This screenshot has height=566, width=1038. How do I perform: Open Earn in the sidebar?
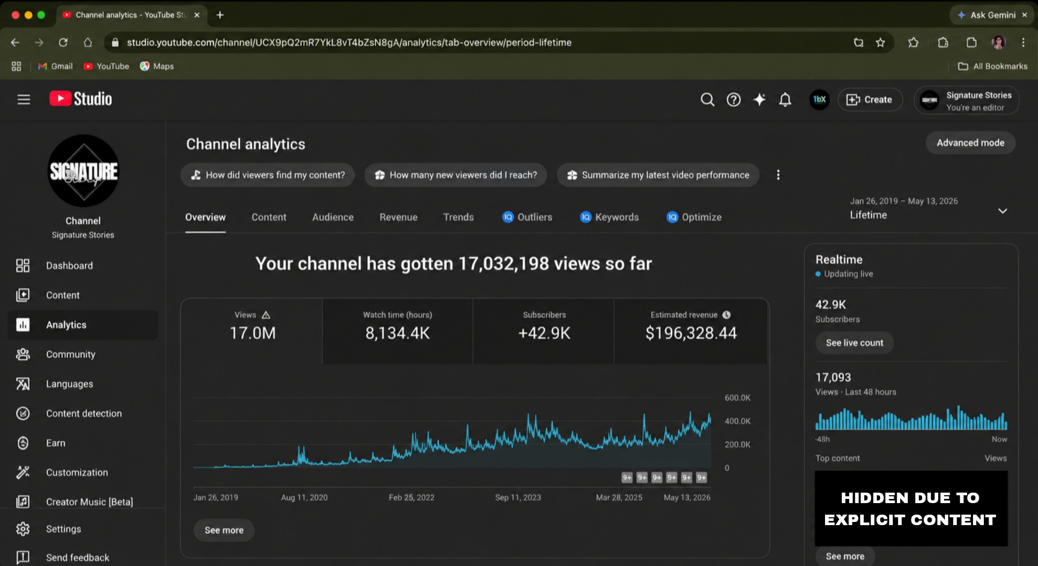coord(83,443)
